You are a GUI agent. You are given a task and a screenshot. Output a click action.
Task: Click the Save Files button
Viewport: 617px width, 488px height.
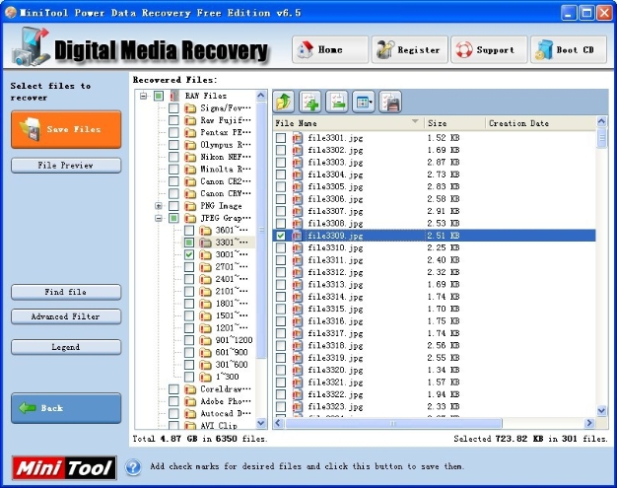[x=66, y=129]
